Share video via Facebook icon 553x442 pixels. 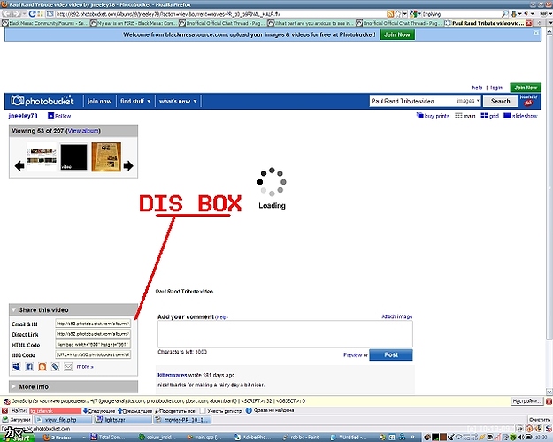pos(29,367)
